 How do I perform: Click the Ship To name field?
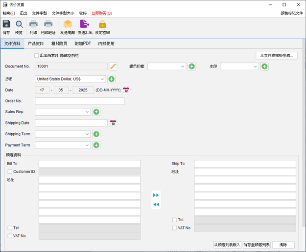tap(245, 164)
